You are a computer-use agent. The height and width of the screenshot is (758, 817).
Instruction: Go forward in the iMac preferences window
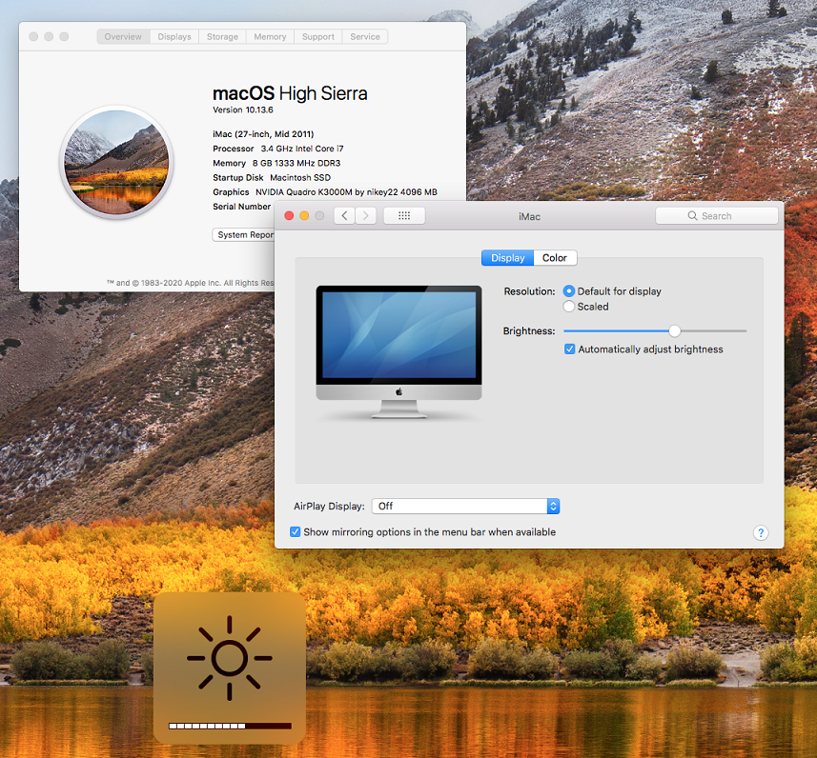366,215
